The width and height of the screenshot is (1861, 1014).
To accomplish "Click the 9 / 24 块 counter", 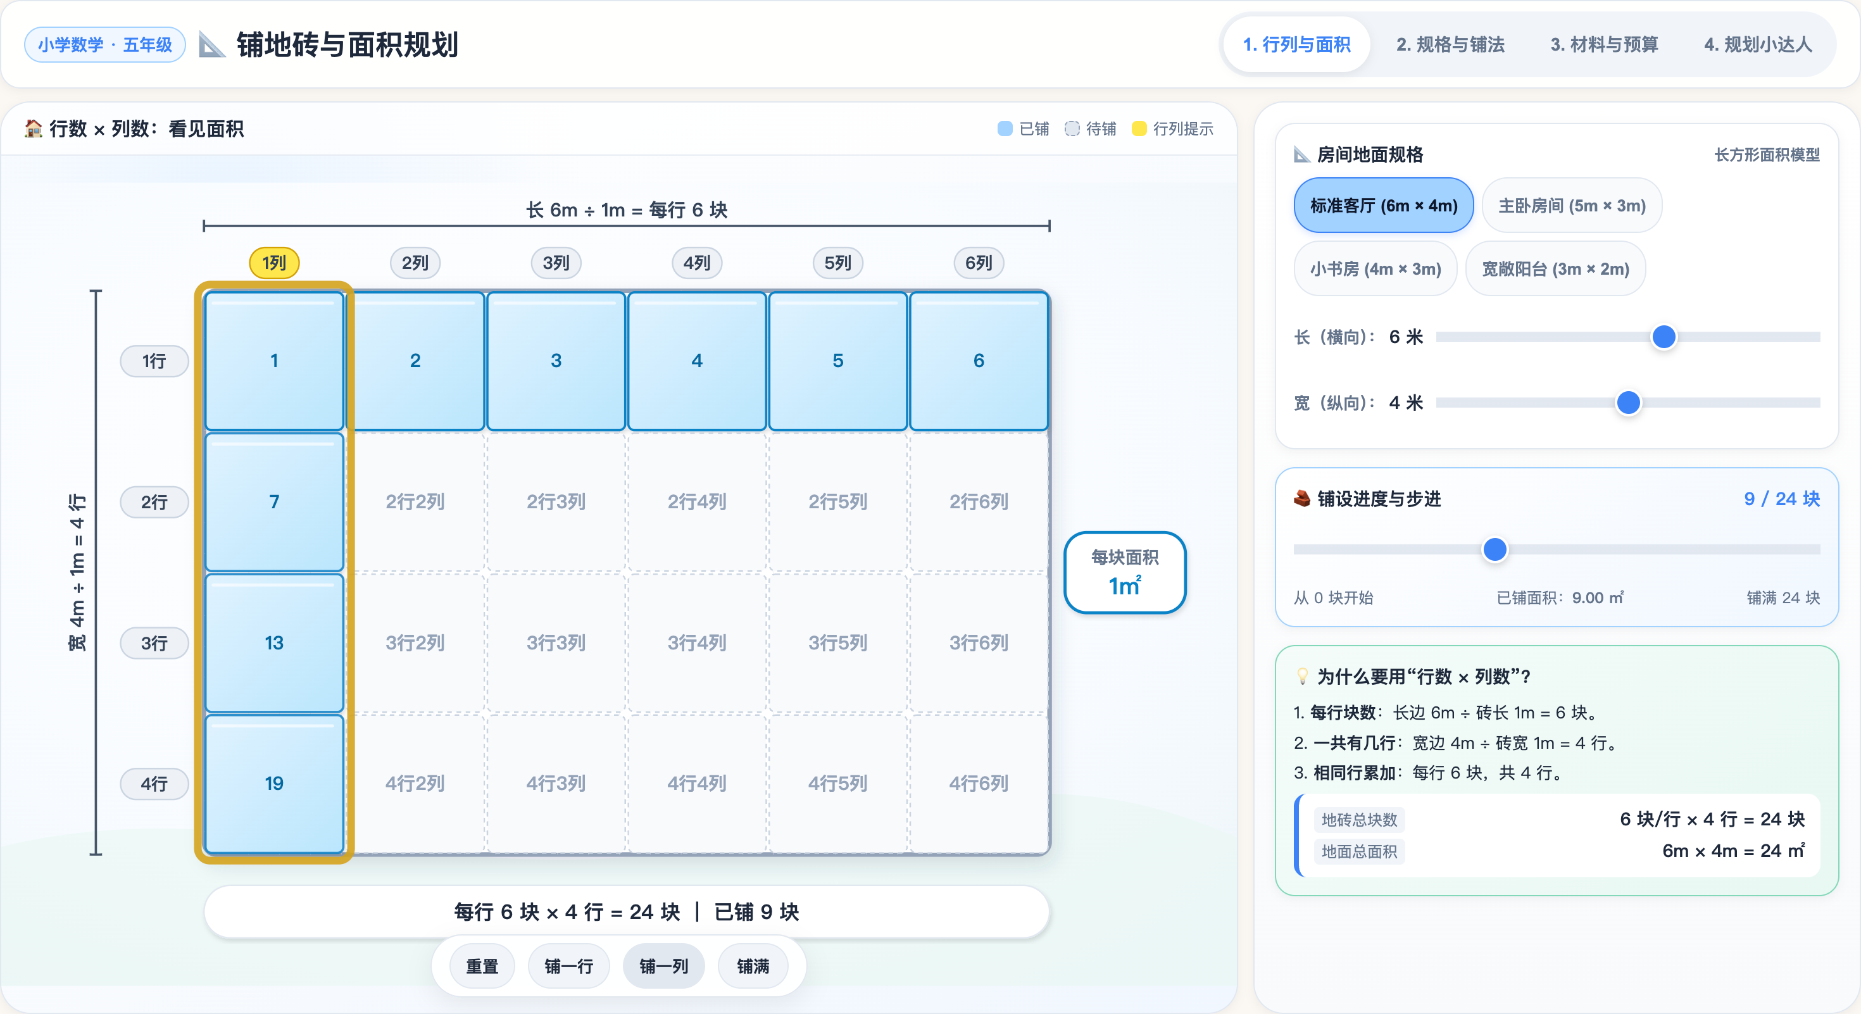I will [1781, 498].
